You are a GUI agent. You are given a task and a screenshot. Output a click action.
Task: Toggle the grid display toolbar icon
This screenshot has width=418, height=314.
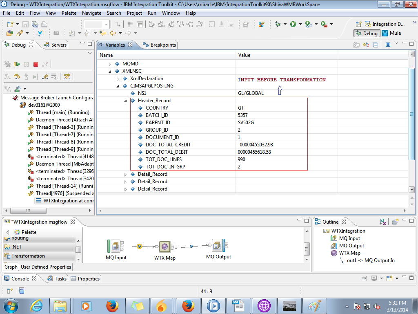tap(130, 24)
